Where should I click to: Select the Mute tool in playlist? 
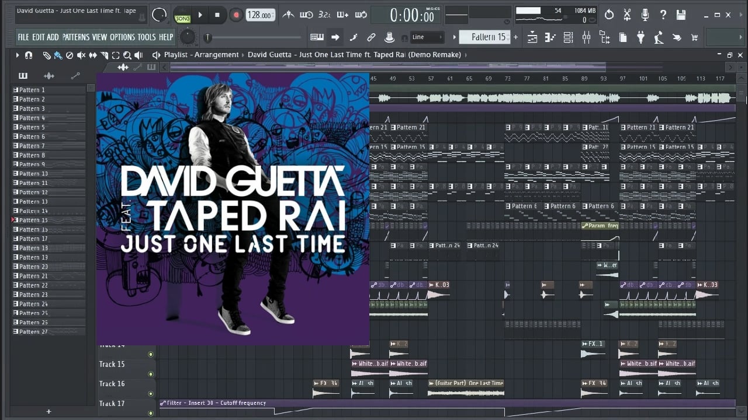coord(81,55)
